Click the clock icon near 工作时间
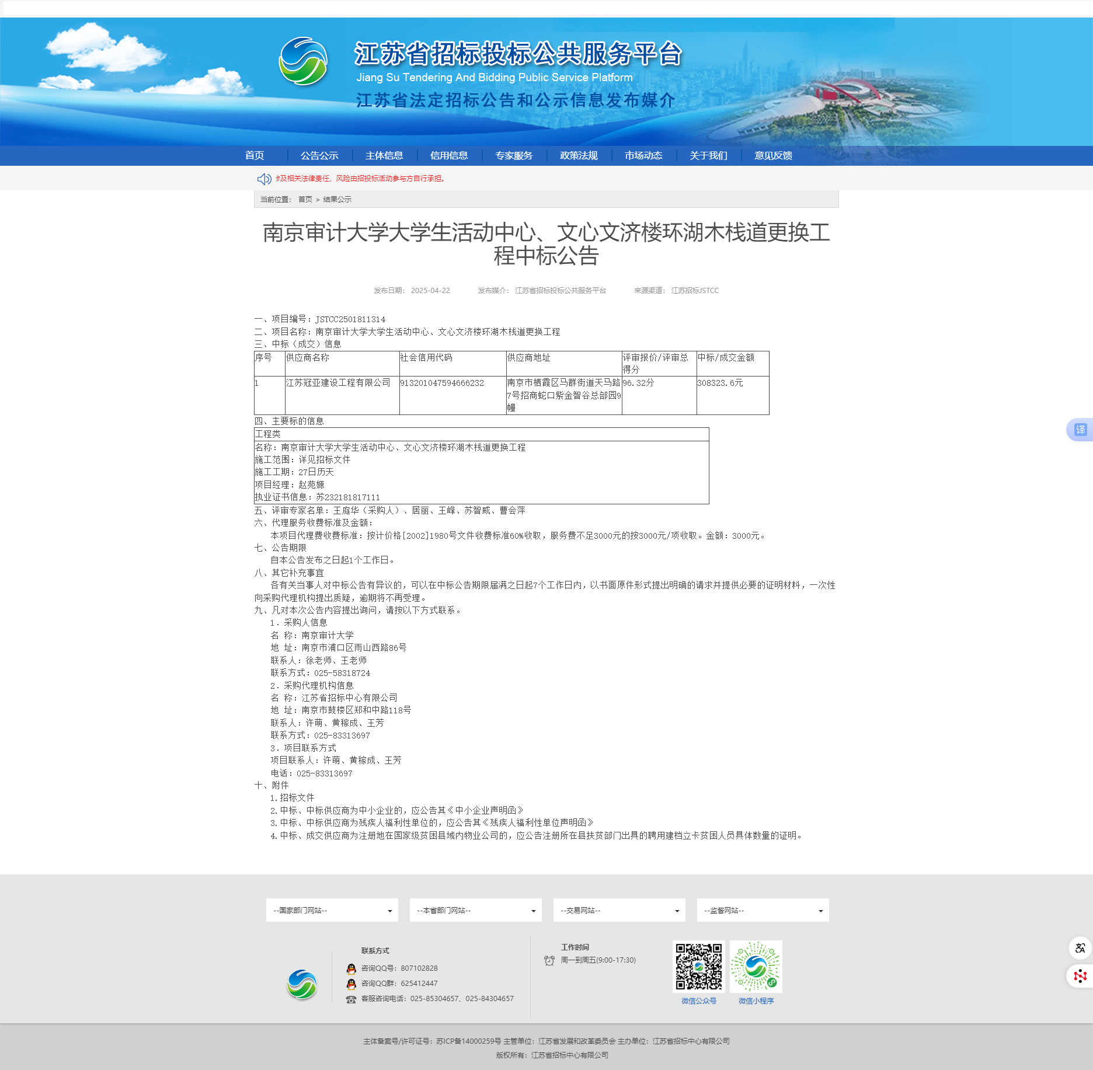The image size is (1093, 1070). click(x=549, y=960)
